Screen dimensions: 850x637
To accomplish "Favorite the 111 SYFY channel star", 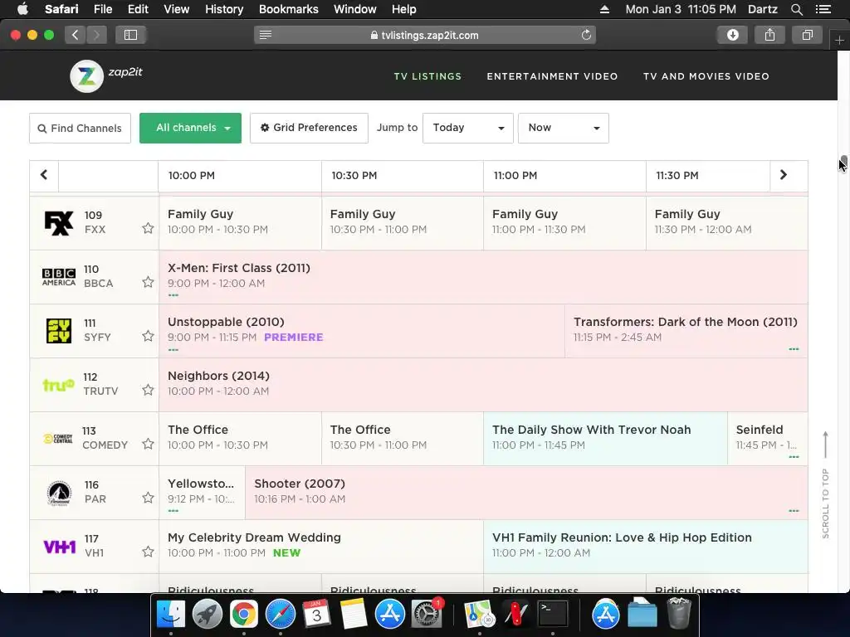I will tap(148, 336).
